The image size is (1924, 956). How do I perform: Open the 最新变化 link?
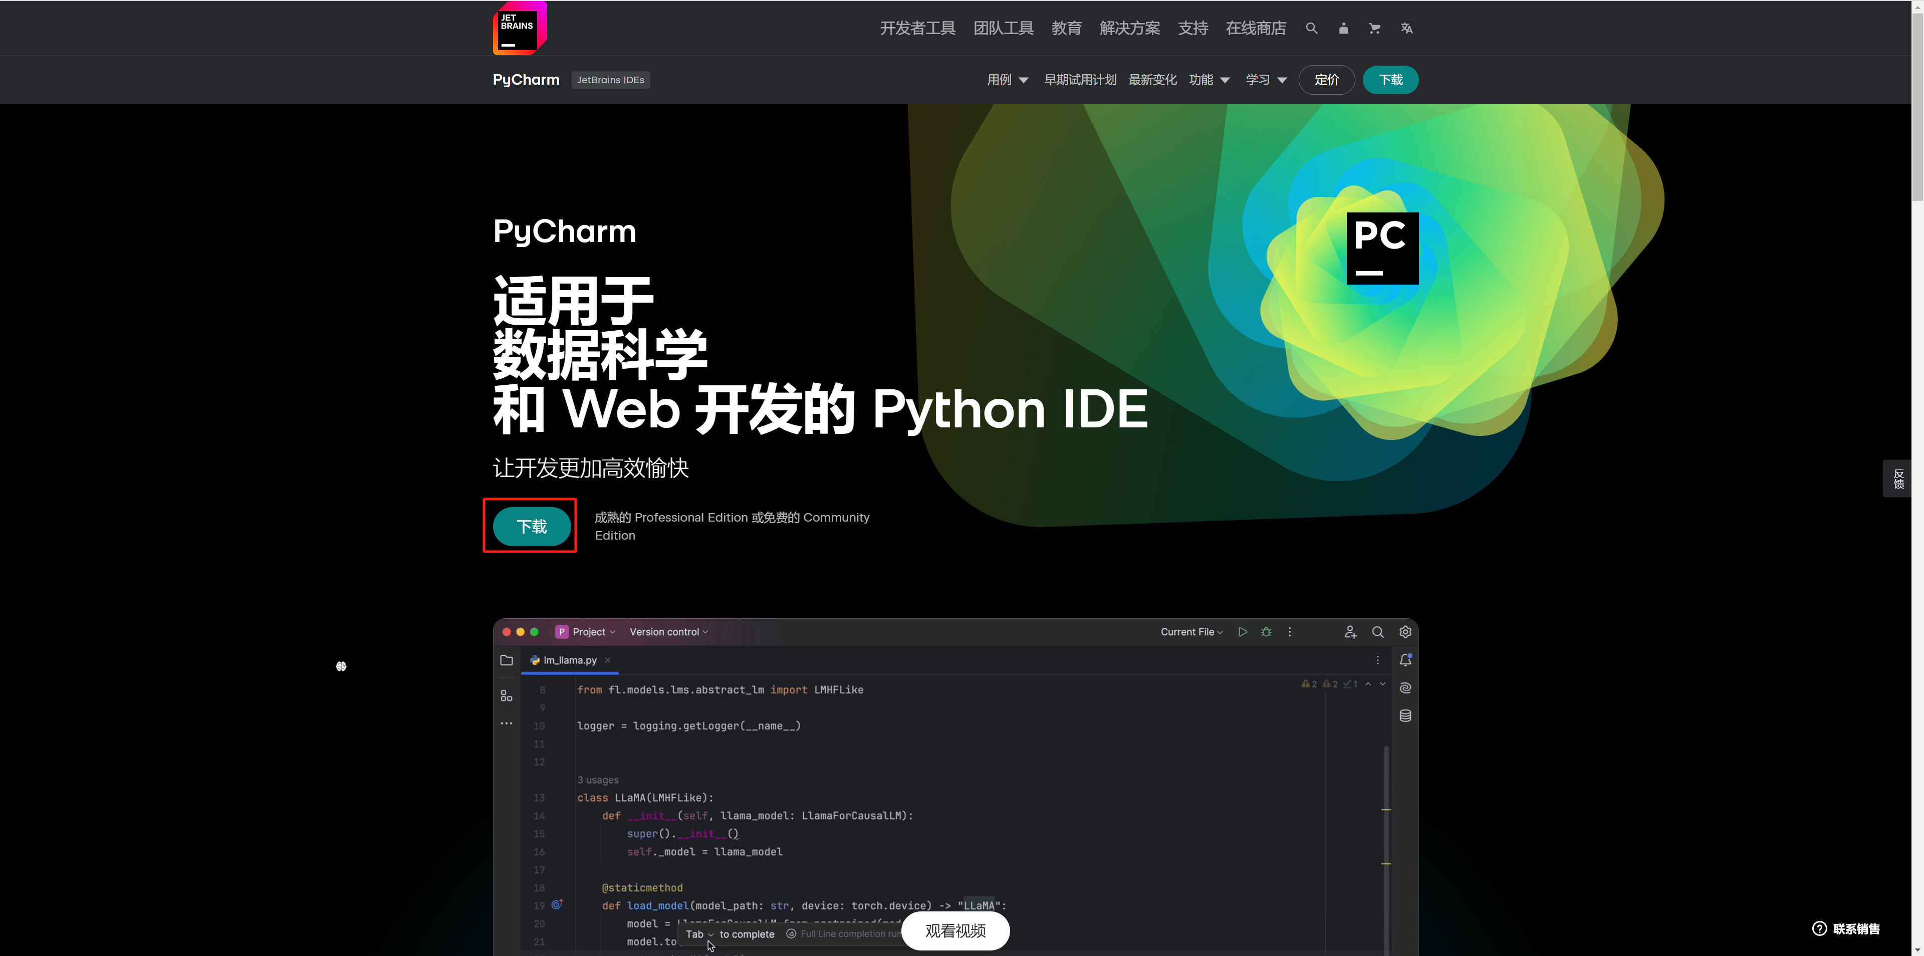click(x=1152, y=80)
